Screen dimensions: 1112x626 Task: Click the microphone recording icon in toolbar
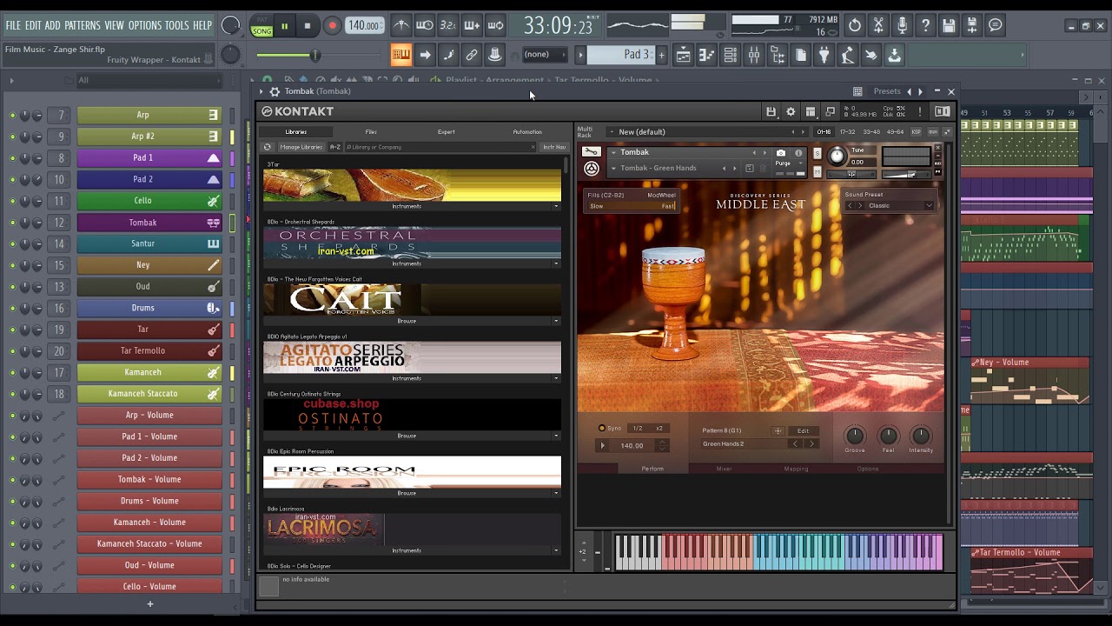tap(902, 25)
